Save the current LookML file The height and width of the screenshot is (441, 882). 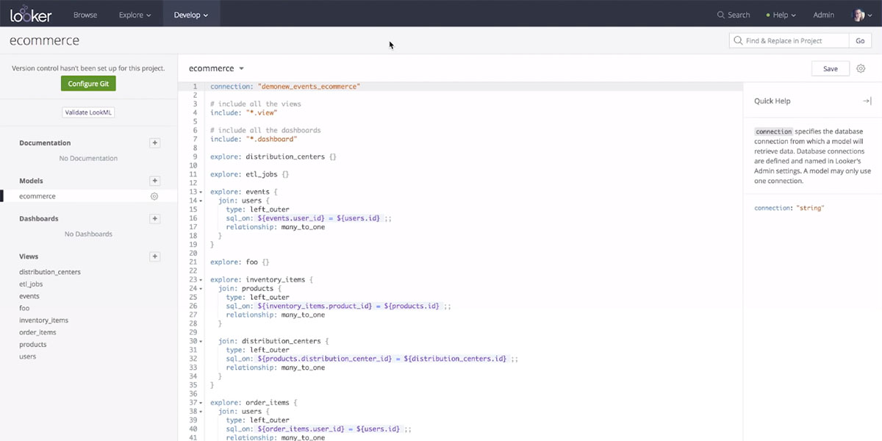tap(830, 68)
